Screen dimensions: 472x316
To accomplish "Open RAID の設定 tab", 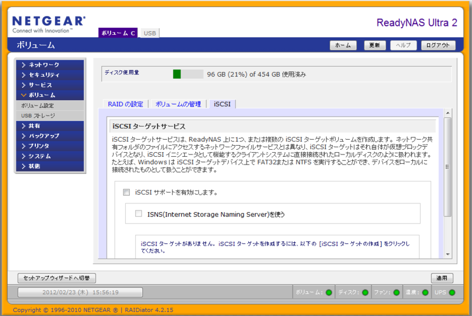I will tap(126, 104).
